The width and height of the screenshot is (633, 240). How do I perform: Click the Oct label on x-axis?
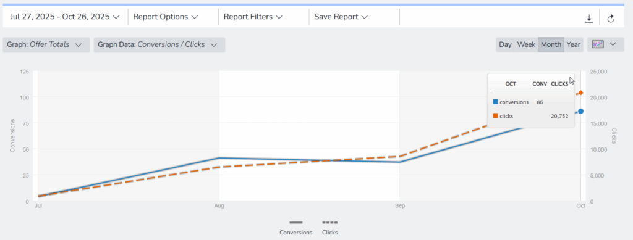[580, 206]
